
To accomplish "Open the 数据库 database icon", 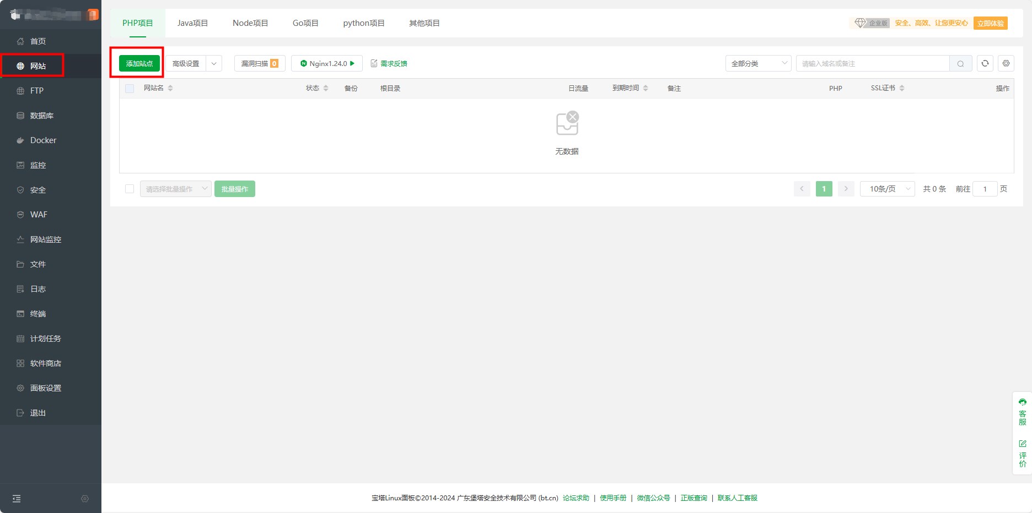I will tap(20, 116).
